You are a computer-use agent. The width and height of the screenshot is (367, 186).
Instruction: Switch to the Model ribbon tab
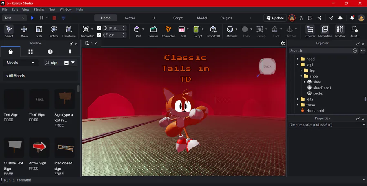tap(202, 18)
